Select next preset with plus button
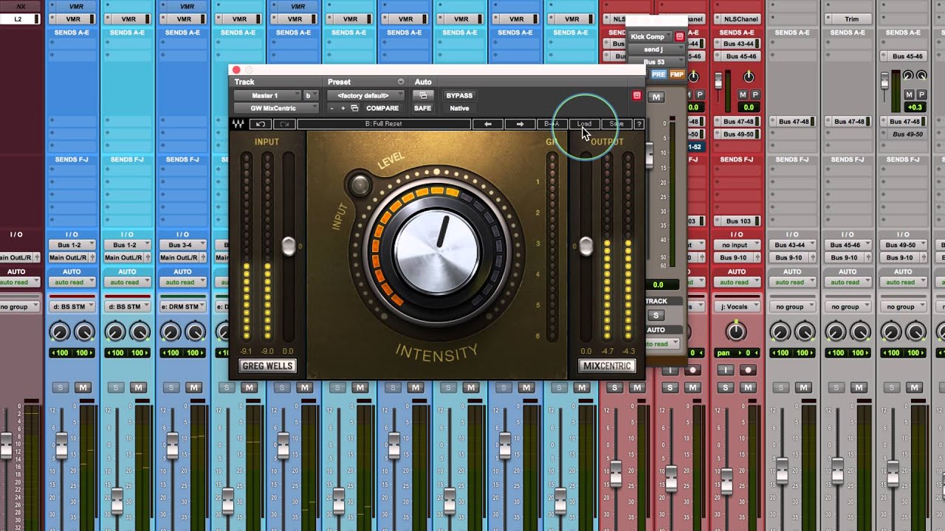Viewport: 945px width, 531px height. pyautogui.click(x=343, y=108)
